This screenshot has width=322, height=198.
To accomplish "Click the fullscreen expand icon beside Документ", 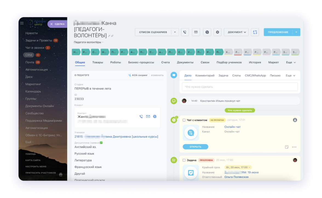I will pyautogui.click(x=255, y=32).
